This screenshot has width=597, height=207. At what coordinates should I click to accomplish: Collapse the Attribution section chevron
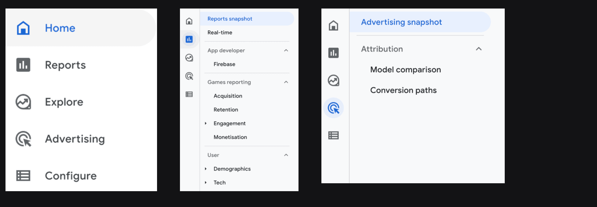pos(479,49)
